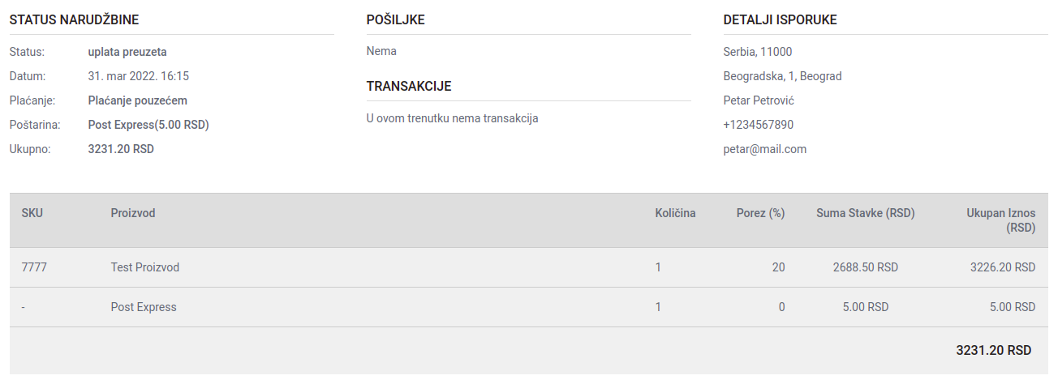Click the table footer total 3231.20 RSD

coord(993,351)
